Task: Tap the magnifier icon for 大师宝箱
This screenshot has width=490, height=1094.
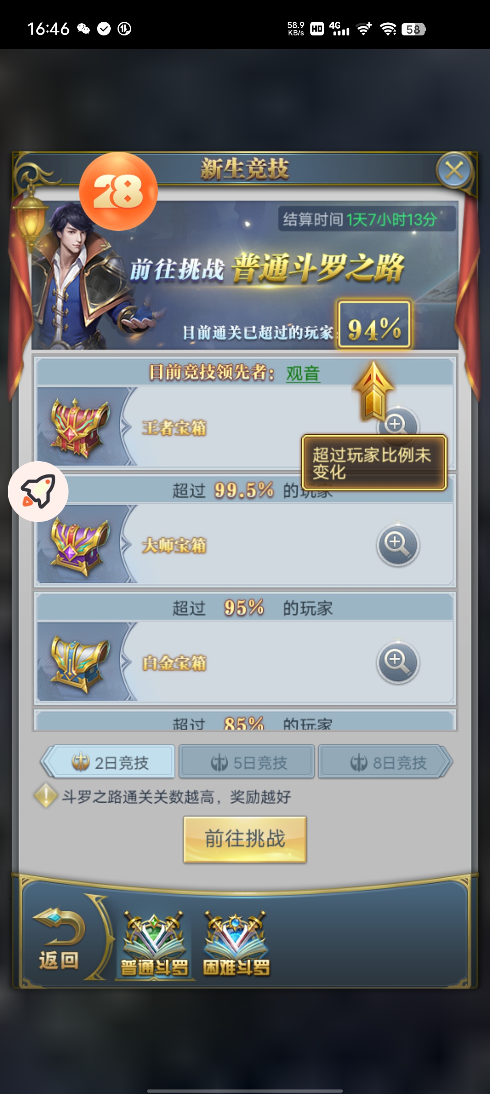Action: tap(398, 545)
